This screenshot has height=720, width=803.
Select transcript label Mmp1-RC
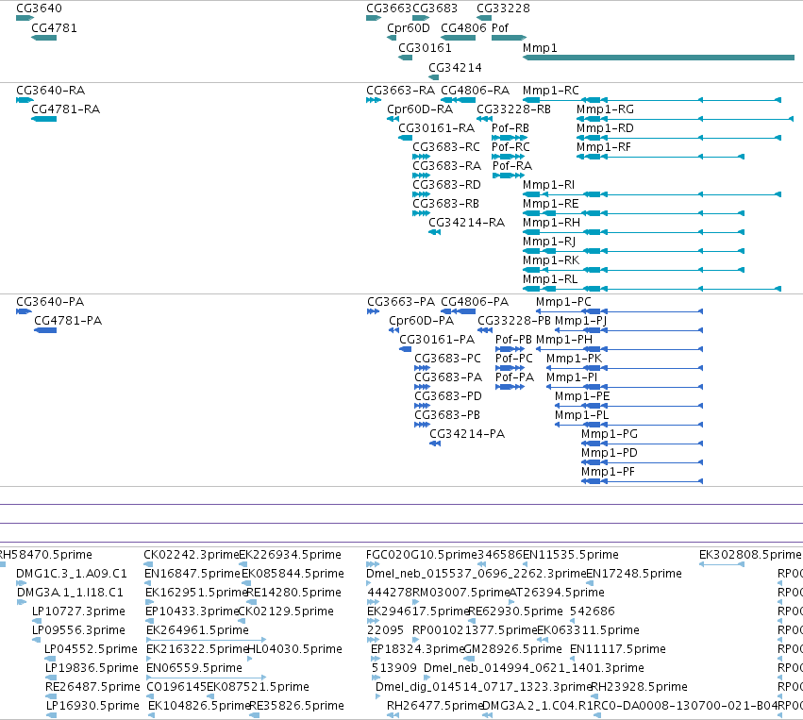tap(551, 91)
